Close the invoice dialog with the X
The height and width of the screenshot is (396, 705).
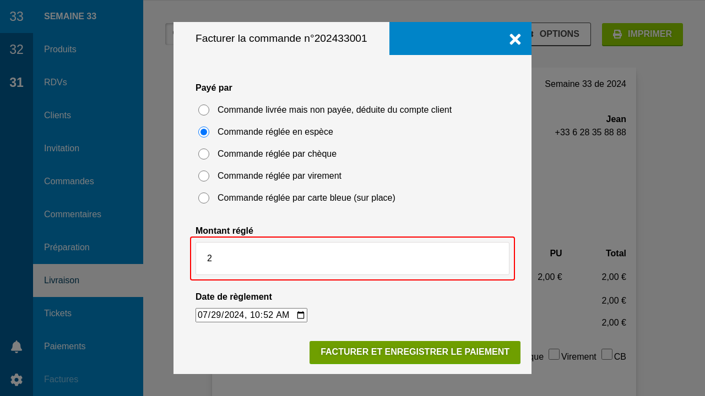[x=515, y=39]
